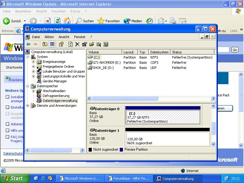Sort by the Volume column header
Viewport: 244px width, 183px height.
104,52
